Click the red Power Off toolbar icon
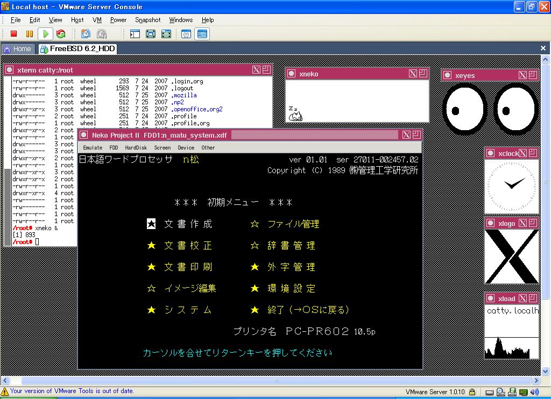The image size is (551, 399). (x=13, y=34)
